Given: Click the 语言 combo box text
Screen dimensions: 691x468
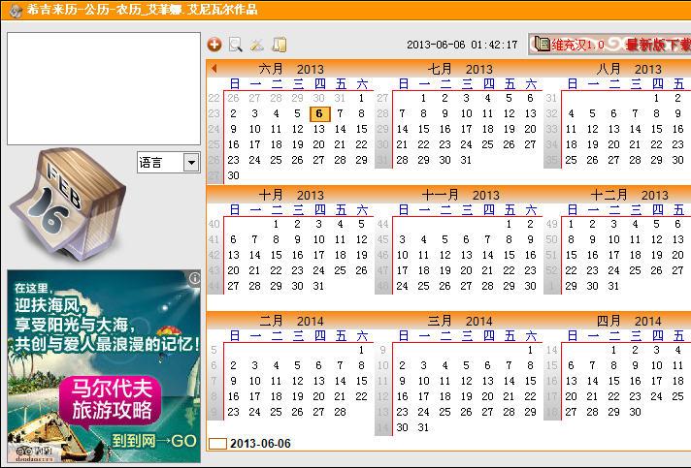Looking at the screenshot, I should tap(159, 163).
